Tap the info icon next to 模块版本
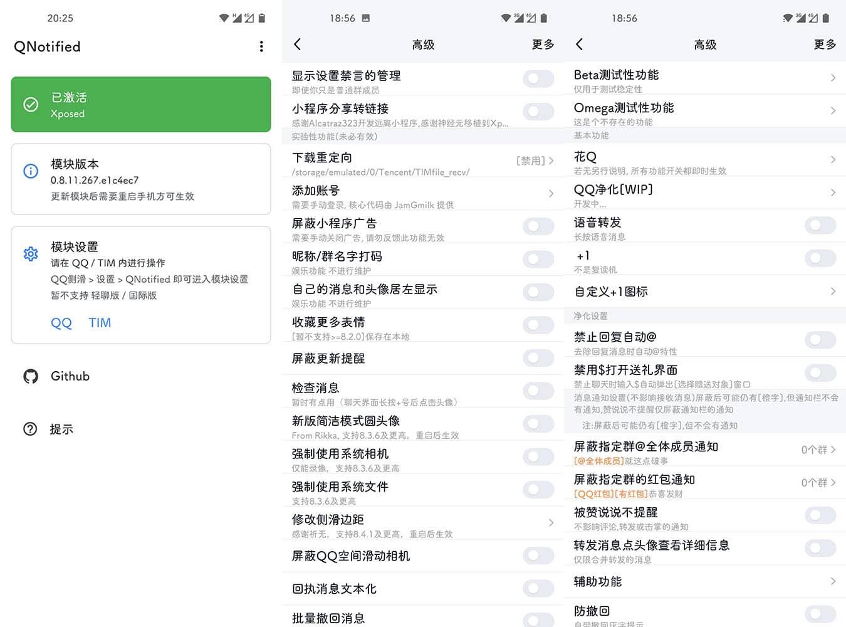The image size is (846, 627). (31, 171)
